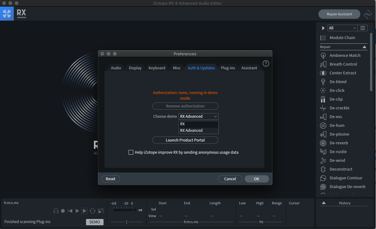Click the play button in transport
This screenshot has width=376, height=229.
tap(77, 211)
